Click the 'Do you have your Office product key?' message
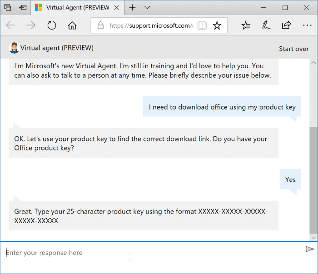318x274 pixels. 144,143
